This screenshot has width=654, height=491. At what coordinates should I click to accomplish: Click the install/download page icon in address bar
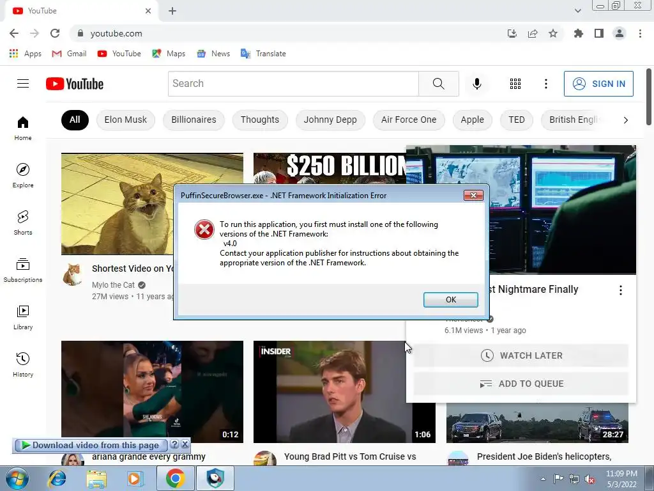tap(512, 33)
